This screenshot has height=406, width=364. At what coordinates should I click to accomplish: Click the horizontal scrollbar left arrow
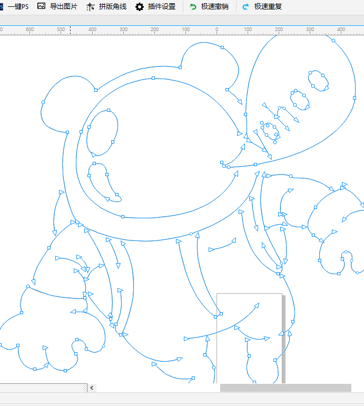[92, 388]
